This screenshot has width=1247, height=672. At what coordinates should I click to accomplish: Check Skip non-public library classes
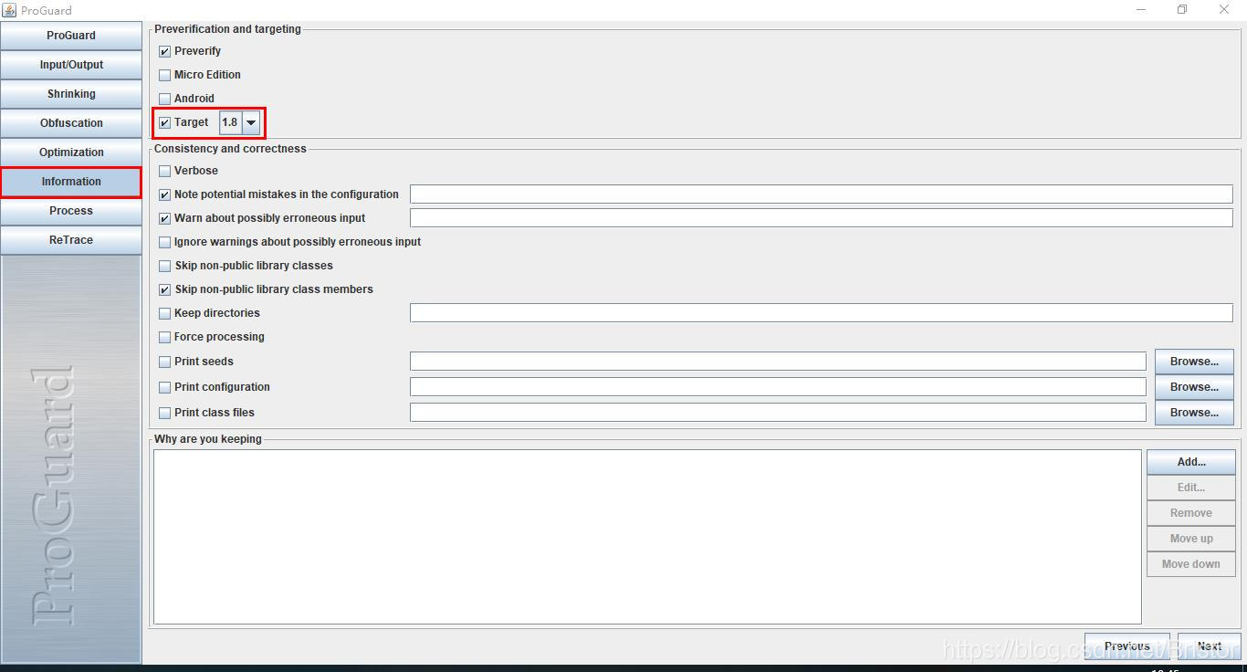click(x=164, y=267)
